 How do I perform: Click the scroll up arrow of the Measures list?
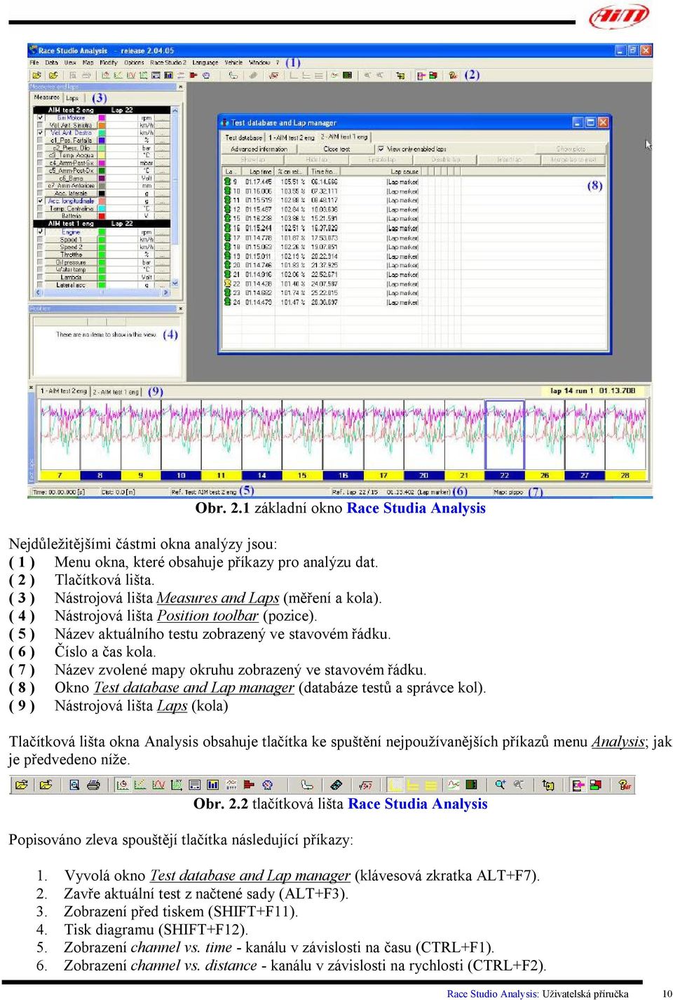click(175, 110)
